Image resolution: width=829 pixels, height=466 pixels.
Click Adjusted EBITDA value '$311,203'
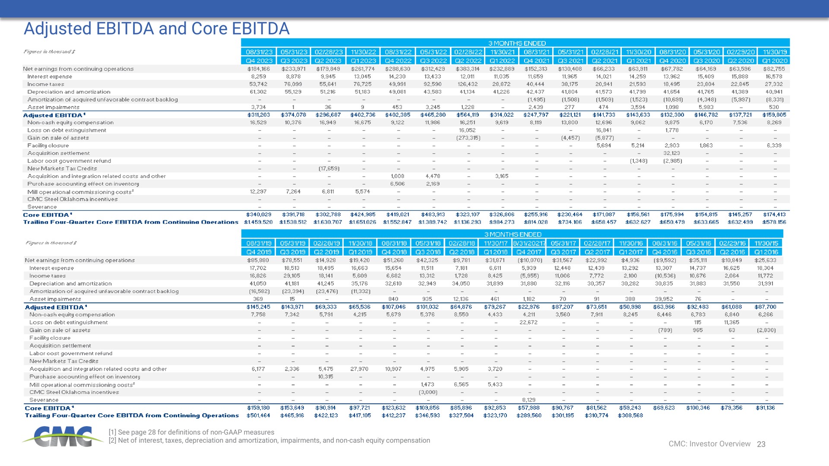tap(258, 115)
